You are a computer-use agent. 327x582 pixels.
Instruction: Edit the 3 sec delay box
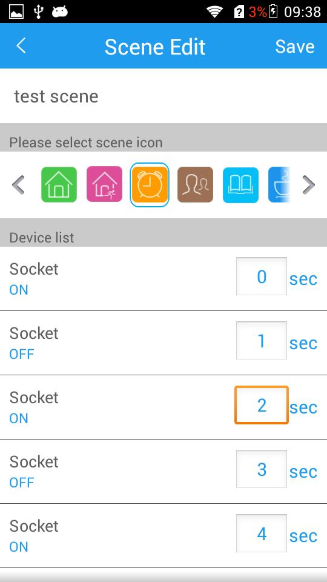[262, 469]
